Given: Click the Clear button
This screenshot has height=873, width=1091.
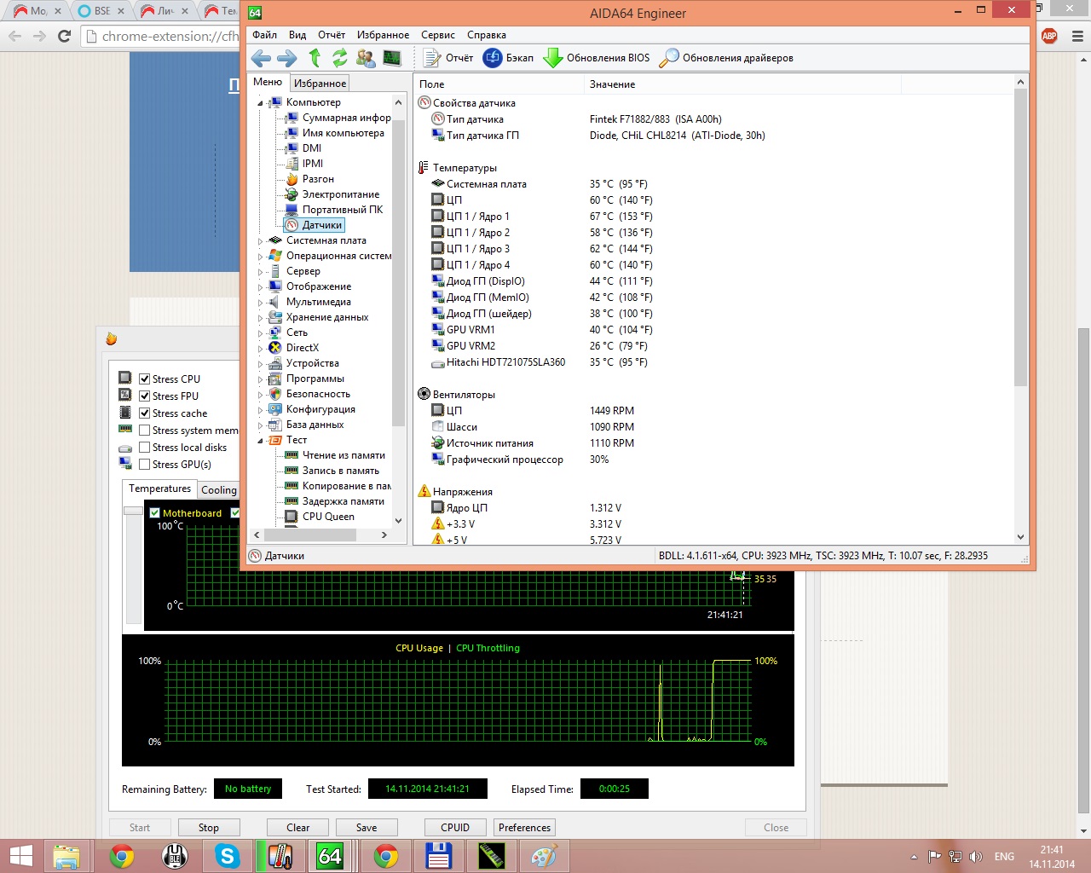Looking at the screenshot, I should 298,828.
